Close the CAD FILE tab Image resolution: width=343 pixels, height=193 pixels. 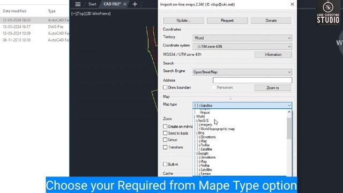[125, 4]
